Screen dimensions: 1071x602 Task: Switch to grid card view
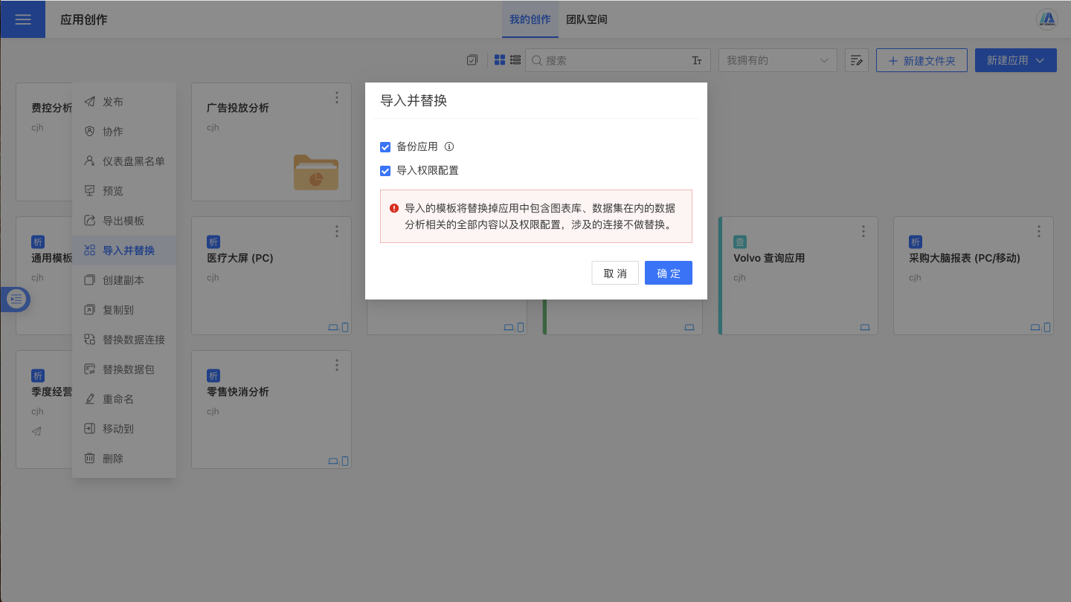500,60
